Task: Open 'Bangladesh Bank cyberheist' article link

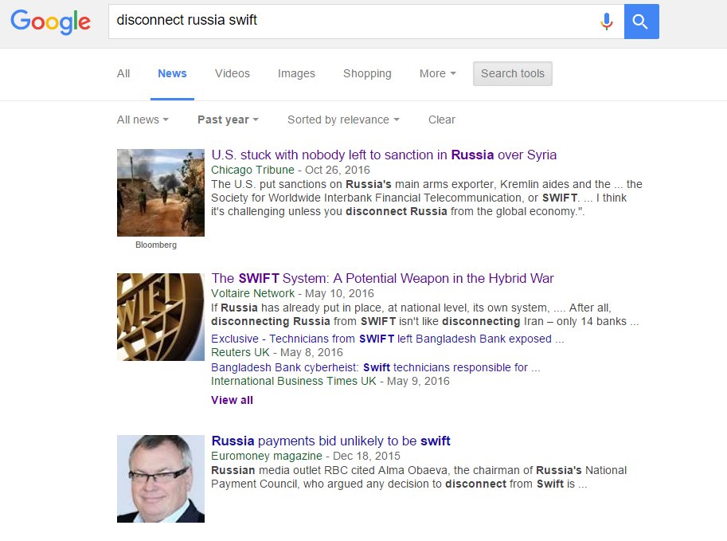Action: [376, 367]
